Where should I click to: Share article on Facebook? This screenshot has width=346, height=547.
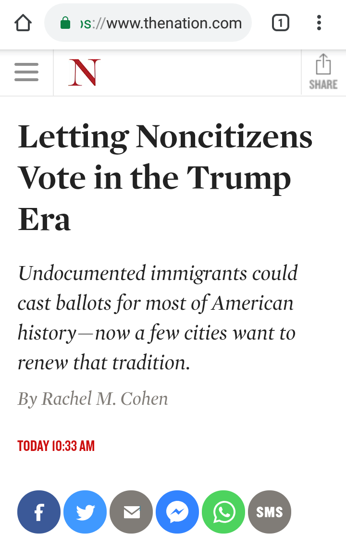pos(39,512)
